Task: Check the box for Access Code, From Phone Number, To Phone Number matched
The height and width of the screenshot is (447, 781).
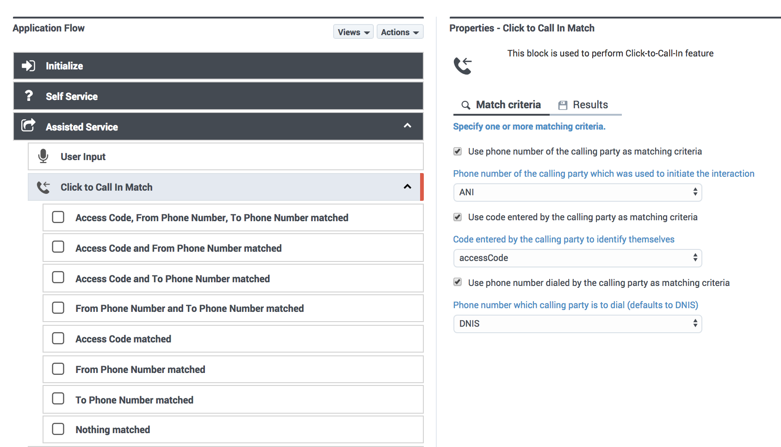Action: pyautogui.click(x=58, y=217)
